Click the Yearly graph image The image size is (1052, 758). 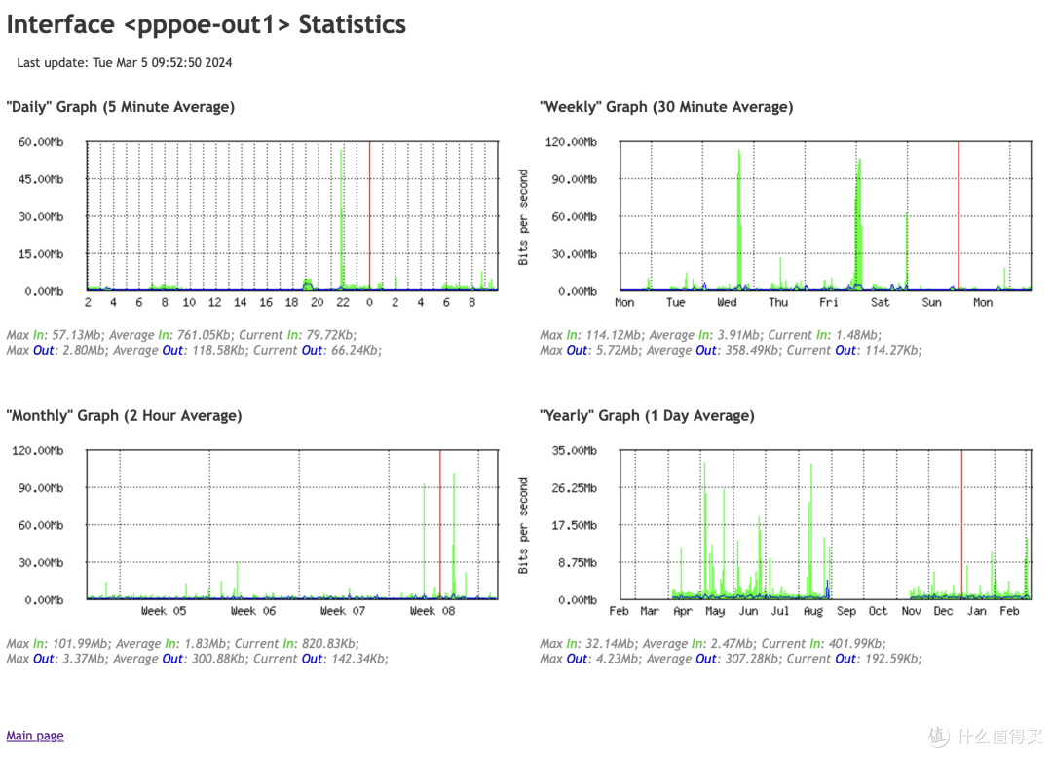(775, 531)
